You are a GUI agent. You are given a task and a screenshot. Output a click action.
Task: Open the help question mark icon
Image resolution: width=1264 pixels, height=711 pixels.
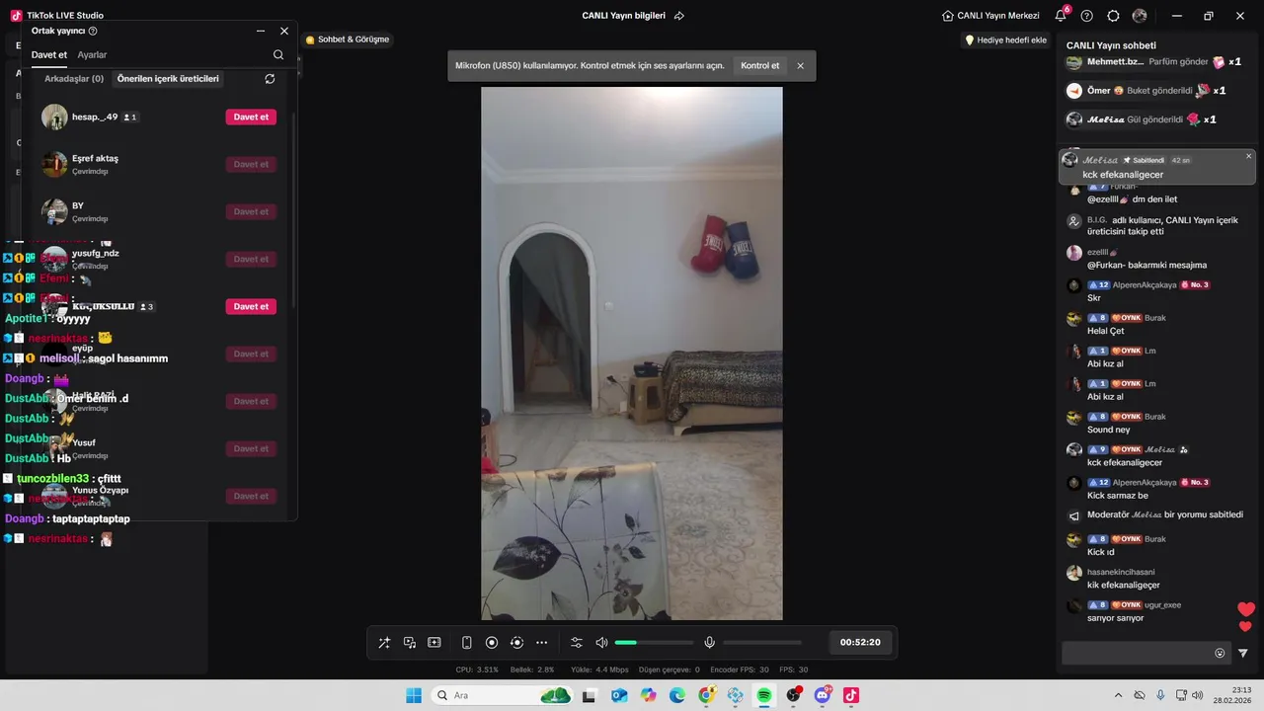coord(1087,16)
